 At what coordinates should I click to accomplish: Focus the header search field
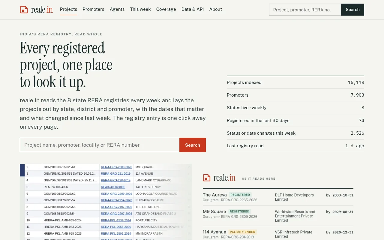[x=305, y=10]
